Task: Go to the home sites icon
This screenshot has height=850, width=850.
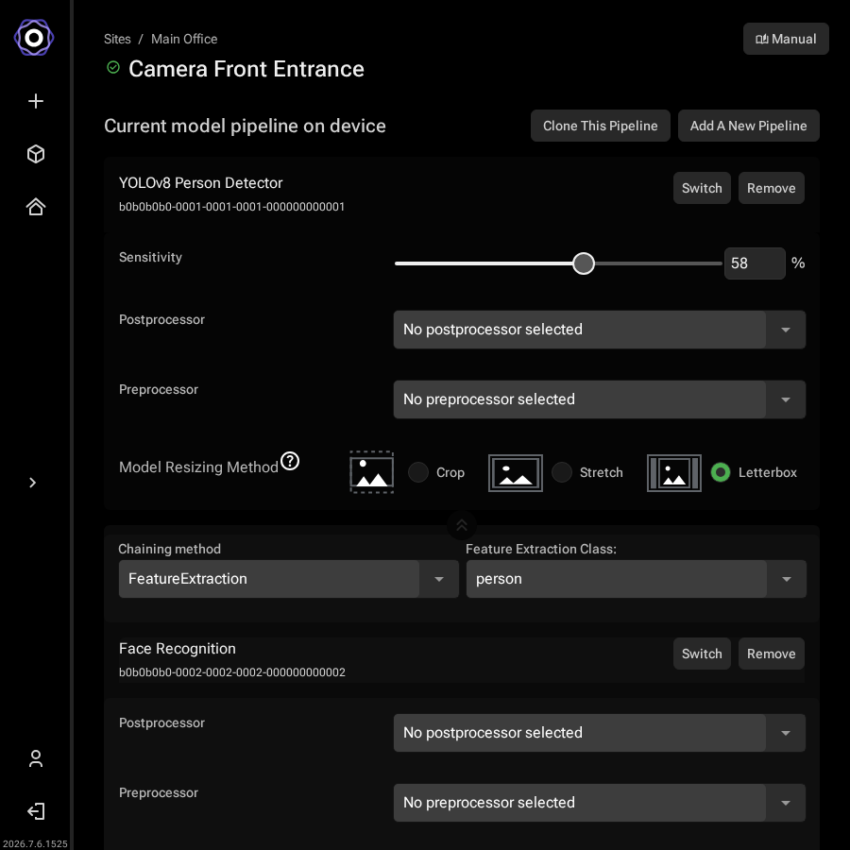Action: pyautogui.click(x=36, y=207)
